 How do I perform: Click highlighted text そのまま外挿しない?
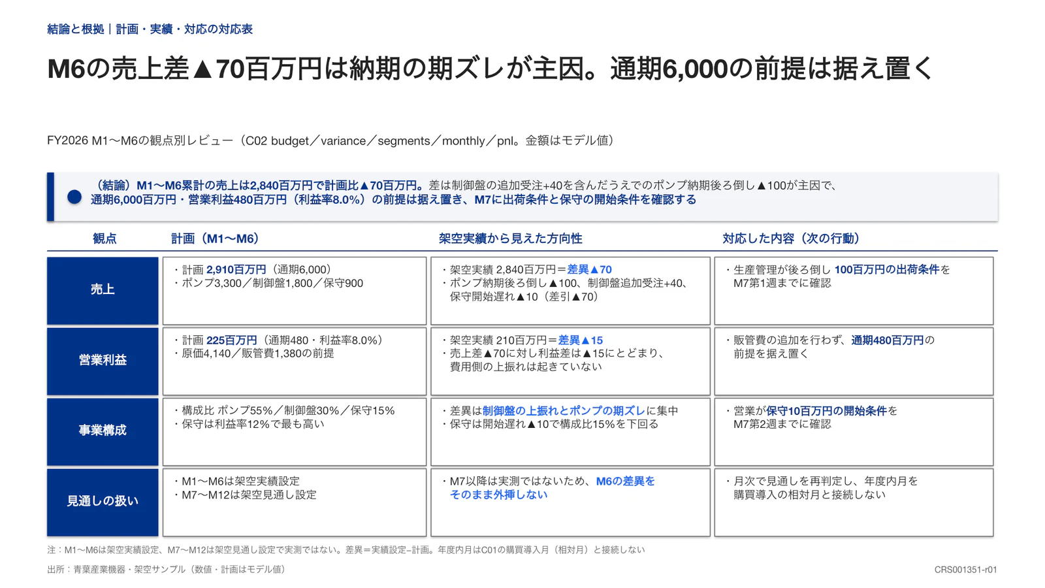(498, 495)
